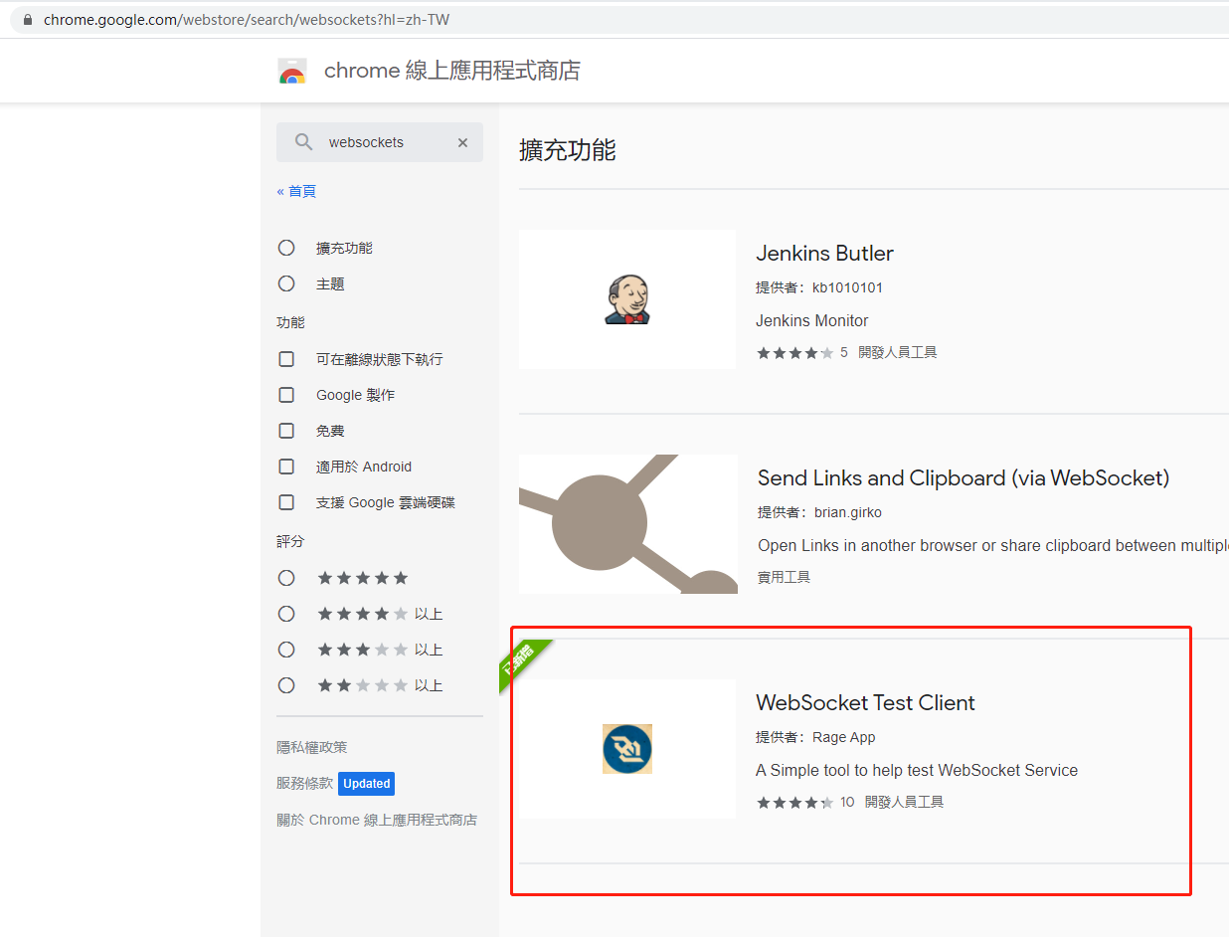The width and height of the screenshot is (1229, 937).
Task: Open the 隱私權政策 link
Action: 312,747
